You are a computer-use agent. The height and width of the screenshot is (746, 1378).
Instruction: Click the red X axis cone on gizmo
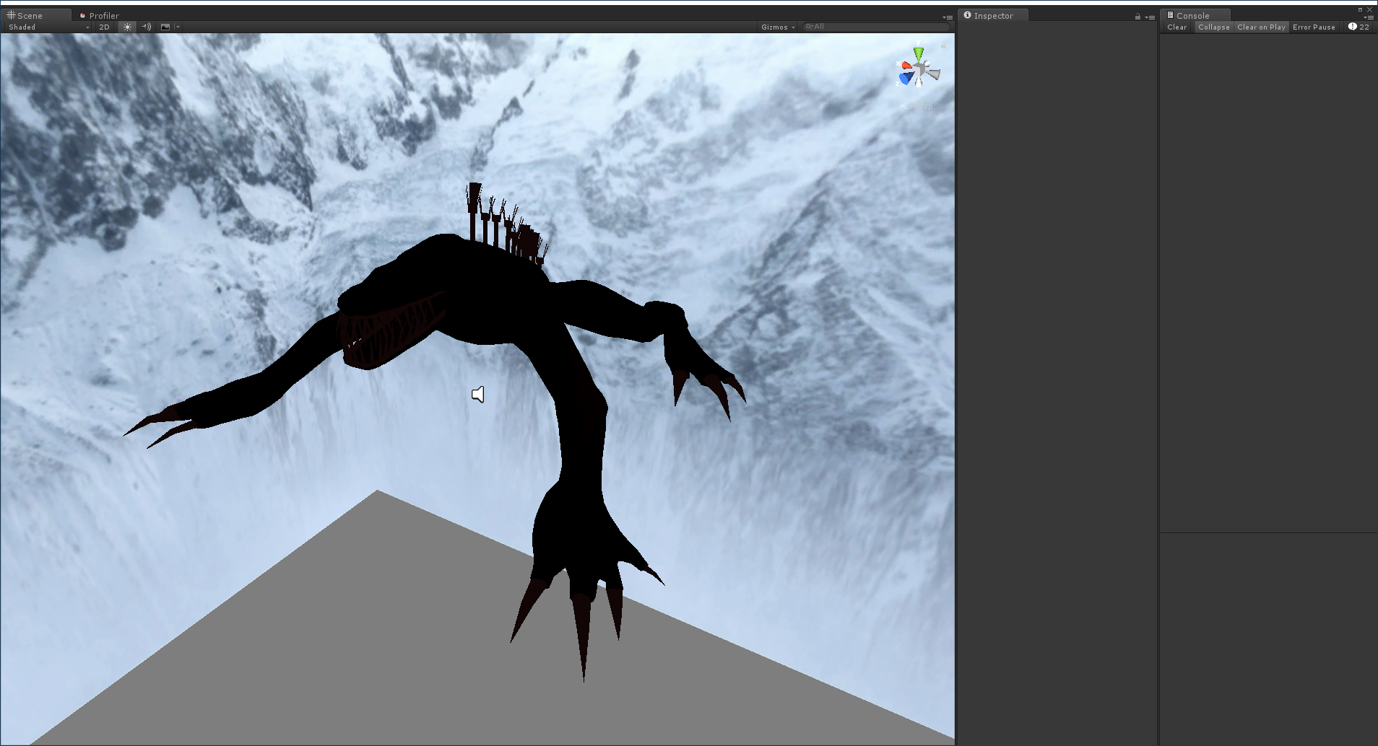906,66
